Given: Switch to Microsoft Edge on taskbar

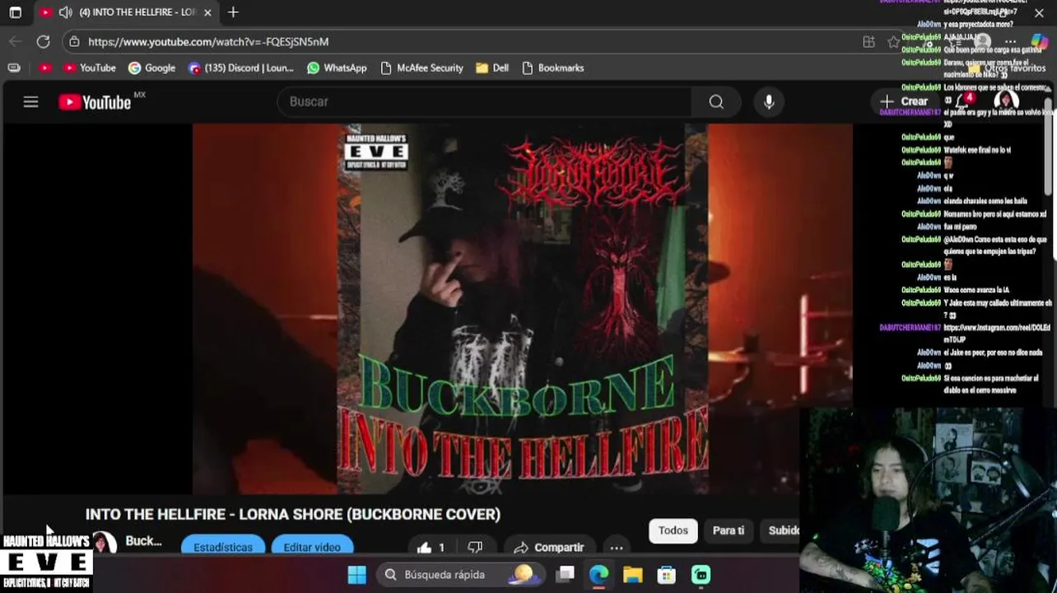Looking at the screenshot, I should point(598,574).
